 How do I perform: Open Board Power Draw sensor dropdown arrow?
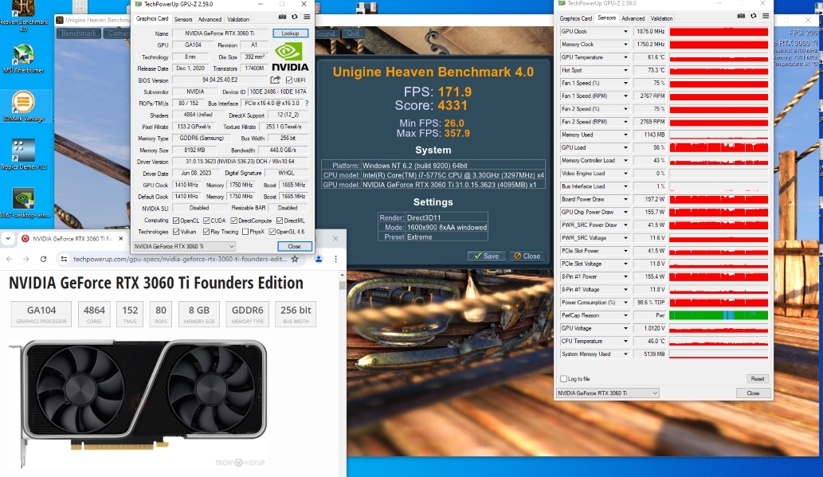click(x=625, y=199)
